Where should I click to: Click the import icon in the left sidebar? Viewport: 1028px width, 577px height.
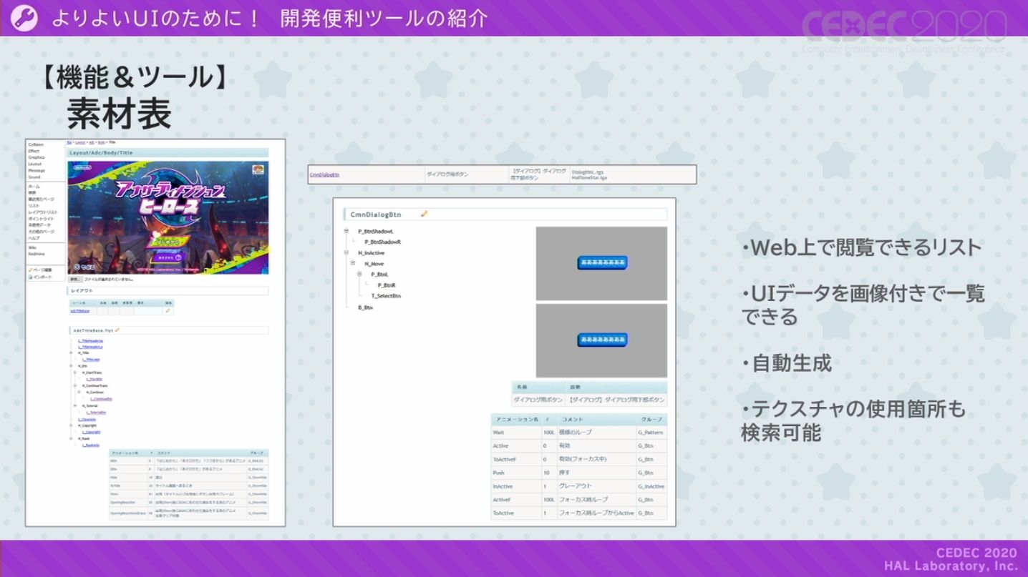30,277
